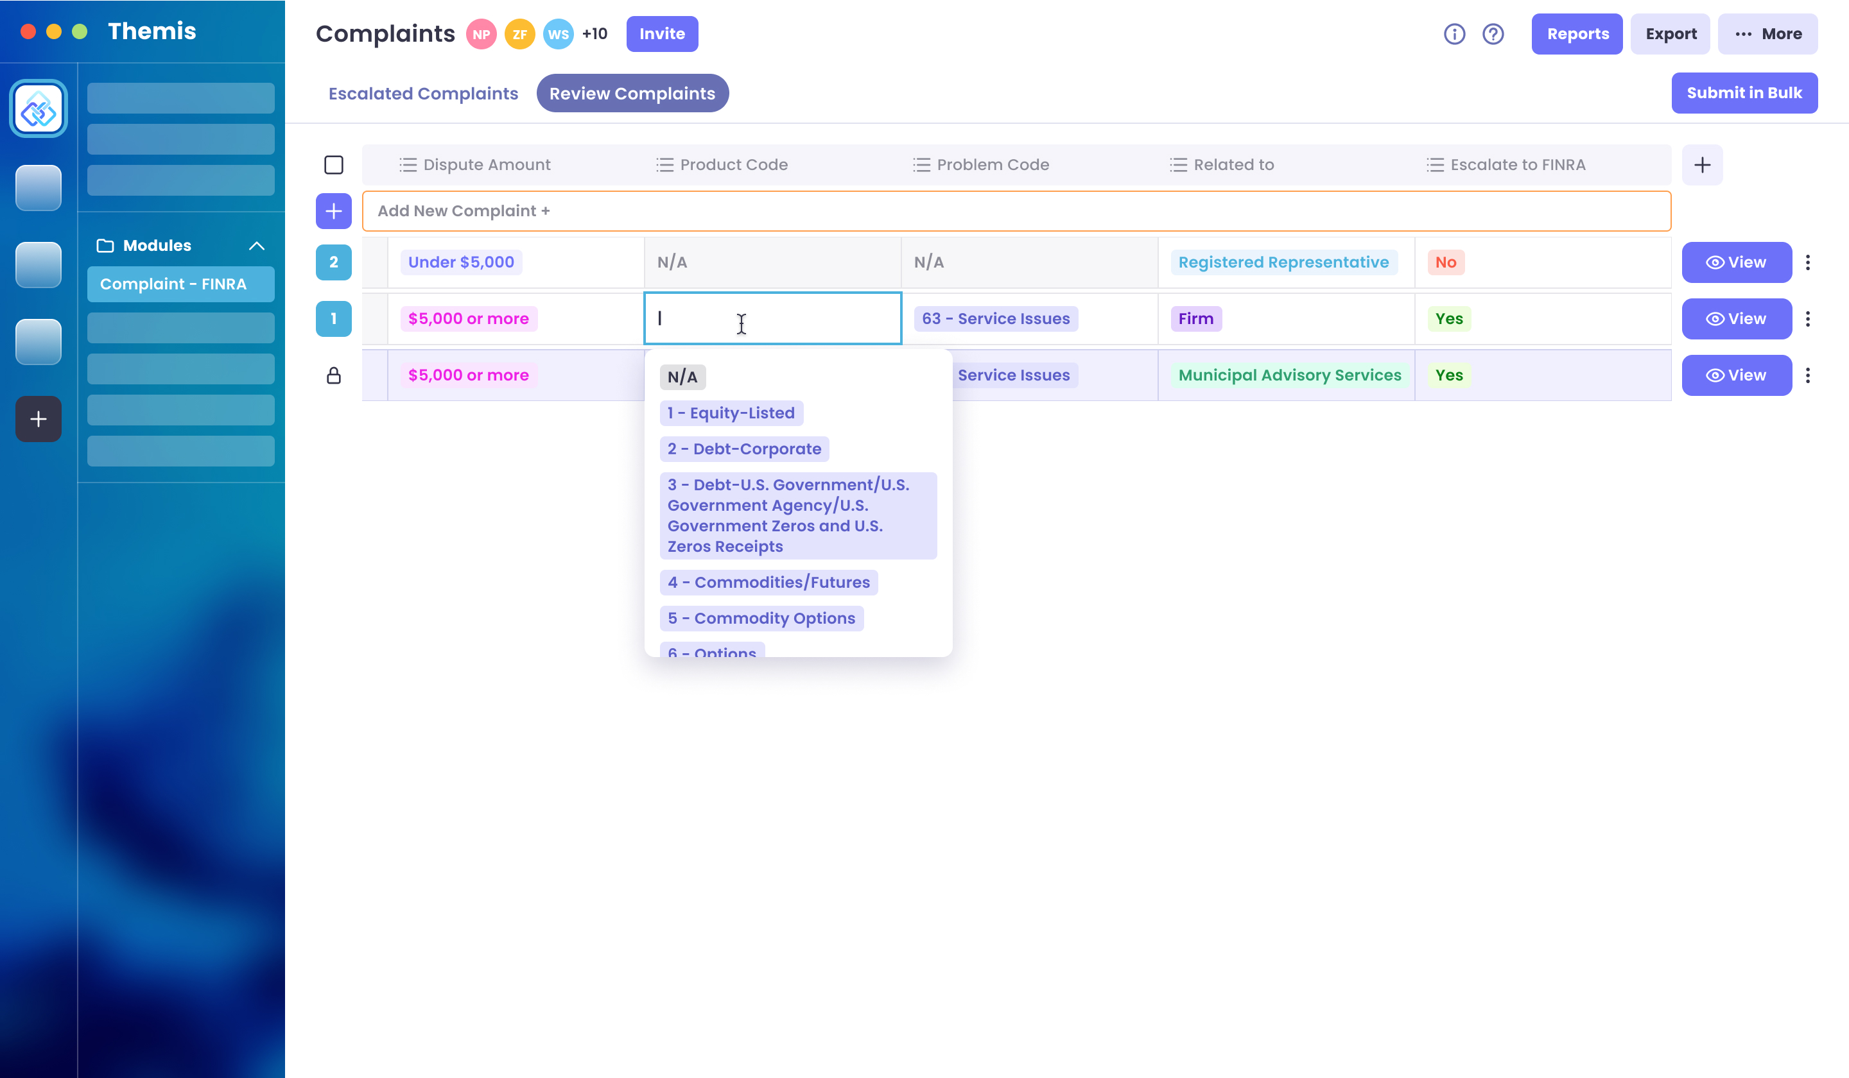The image size is (1849, 1078).
Task: Collapse the Modules section chevron
Action: [256, 246]
